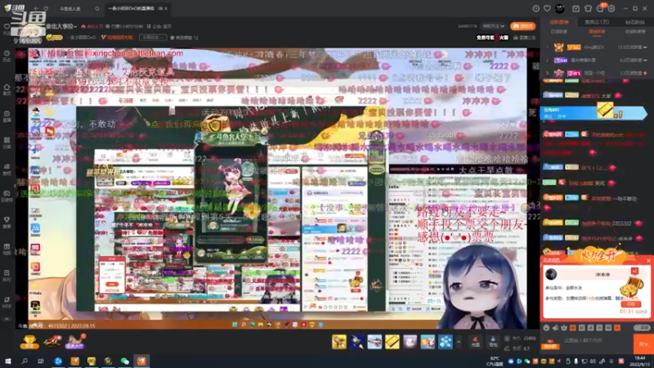This screenshot has height=368, width=654.
Task: Close the treasure lottery popup
Action: [x=648, y=260]
